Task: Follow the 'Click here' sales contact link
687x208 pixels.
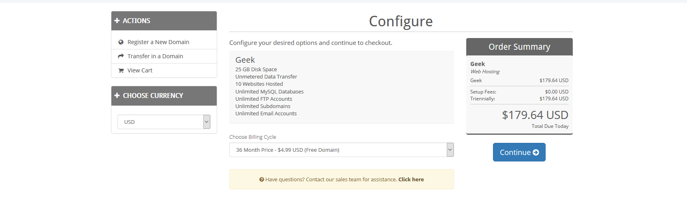Action: click(411, 180)
